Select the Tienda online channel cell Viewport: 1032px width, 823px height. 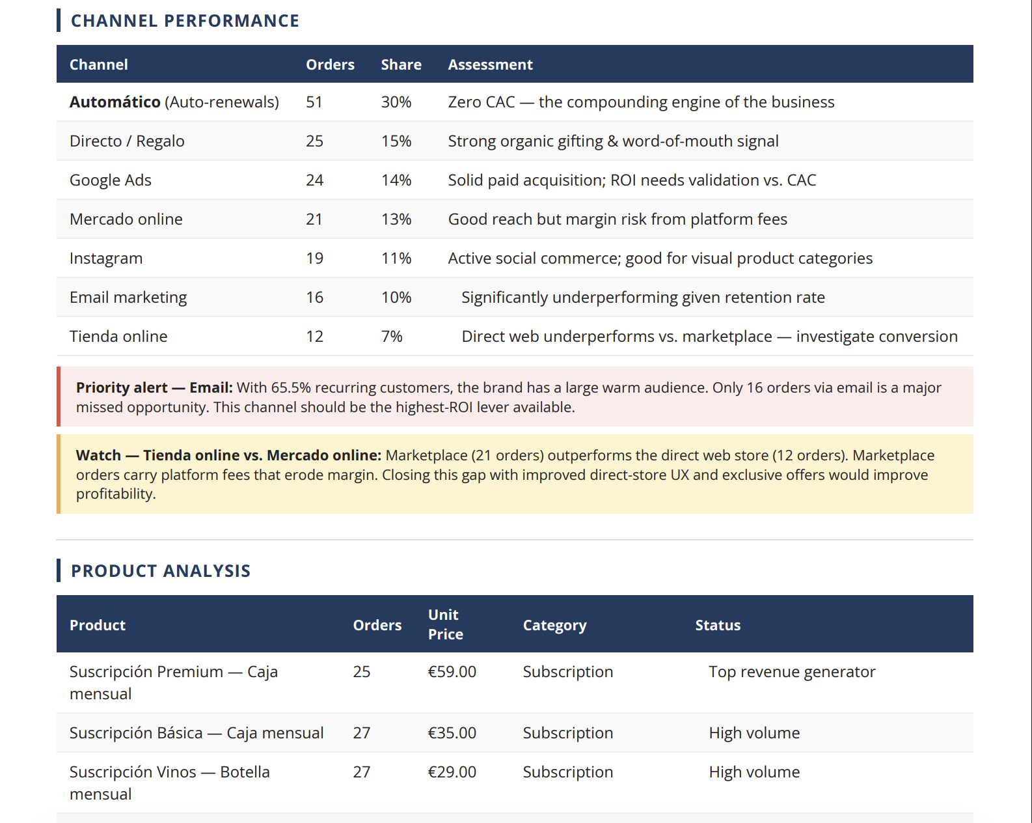(x=118, y=337)
